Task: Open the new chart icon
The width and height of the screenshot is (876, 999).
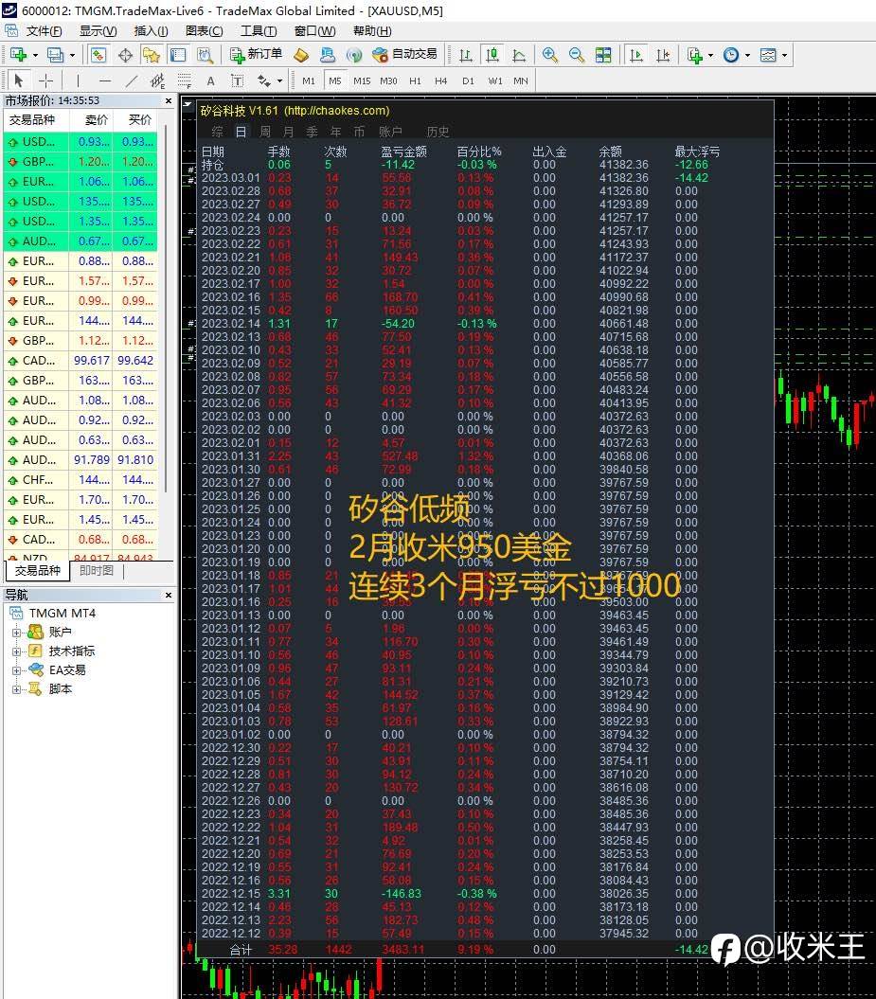Action: (x=18, y=55)
